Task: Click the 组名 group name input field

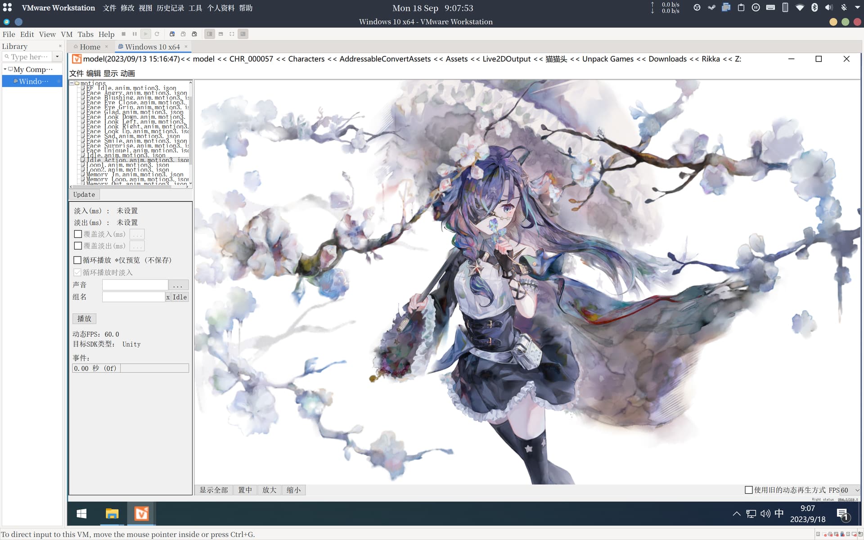Action: pyautogui.click(x=134, y=297)
